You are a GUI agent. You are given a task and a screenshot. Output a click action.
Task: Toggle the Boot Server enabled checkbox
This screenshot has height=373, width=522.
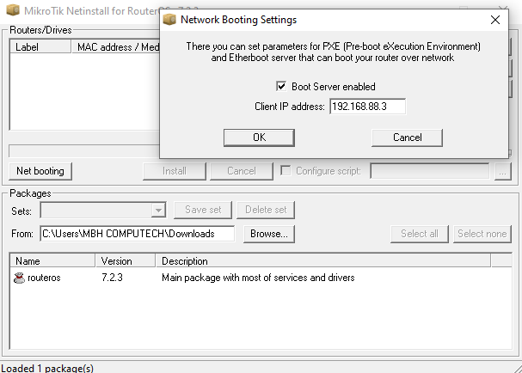pos(281,87)
